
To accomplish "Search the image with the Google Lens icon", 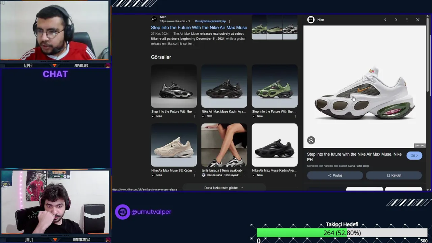I will [x=311, y=140].
